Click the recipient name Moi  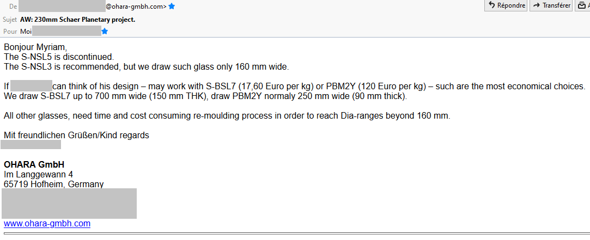click(x=26, y=32)
